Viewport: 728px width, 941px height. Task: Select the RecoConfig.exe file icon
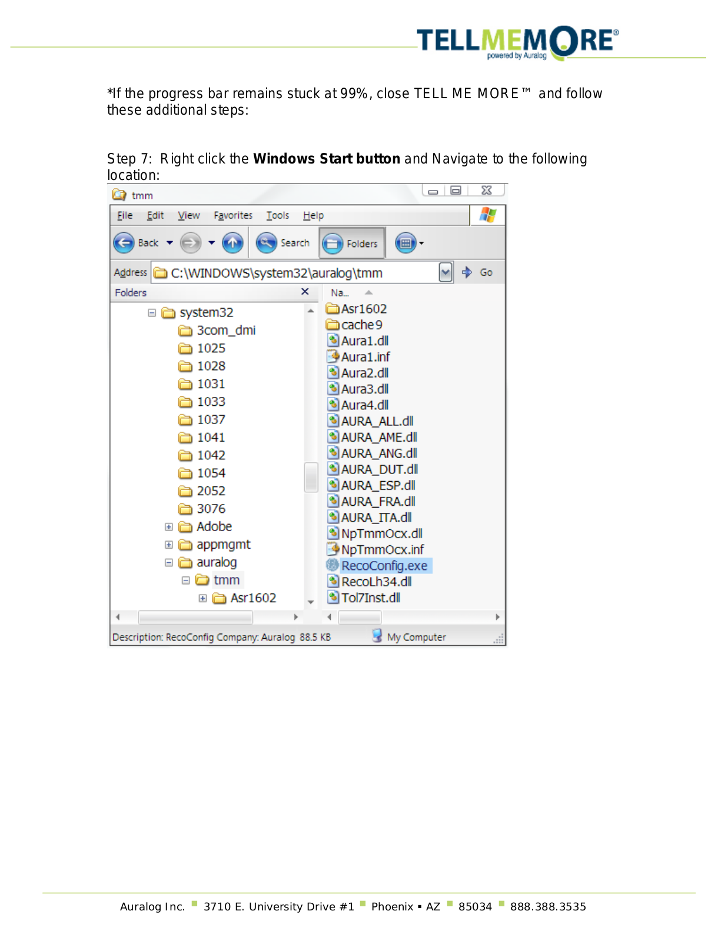[333, 565]
